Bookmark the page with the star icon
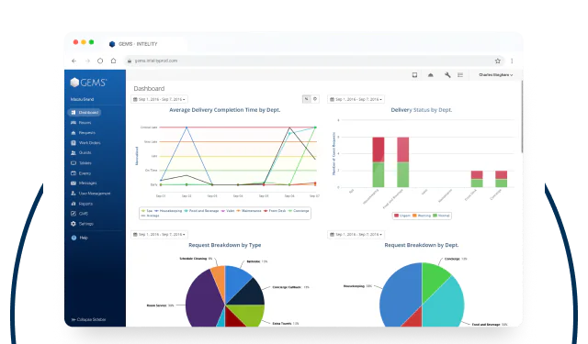Viewport: 588px width, 344px height. click(498, 61)
